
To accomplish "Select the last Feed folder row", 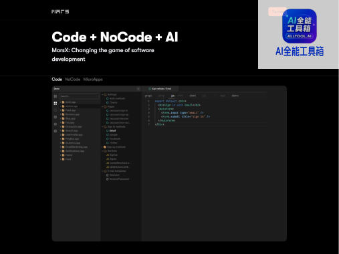I will 80,159.
